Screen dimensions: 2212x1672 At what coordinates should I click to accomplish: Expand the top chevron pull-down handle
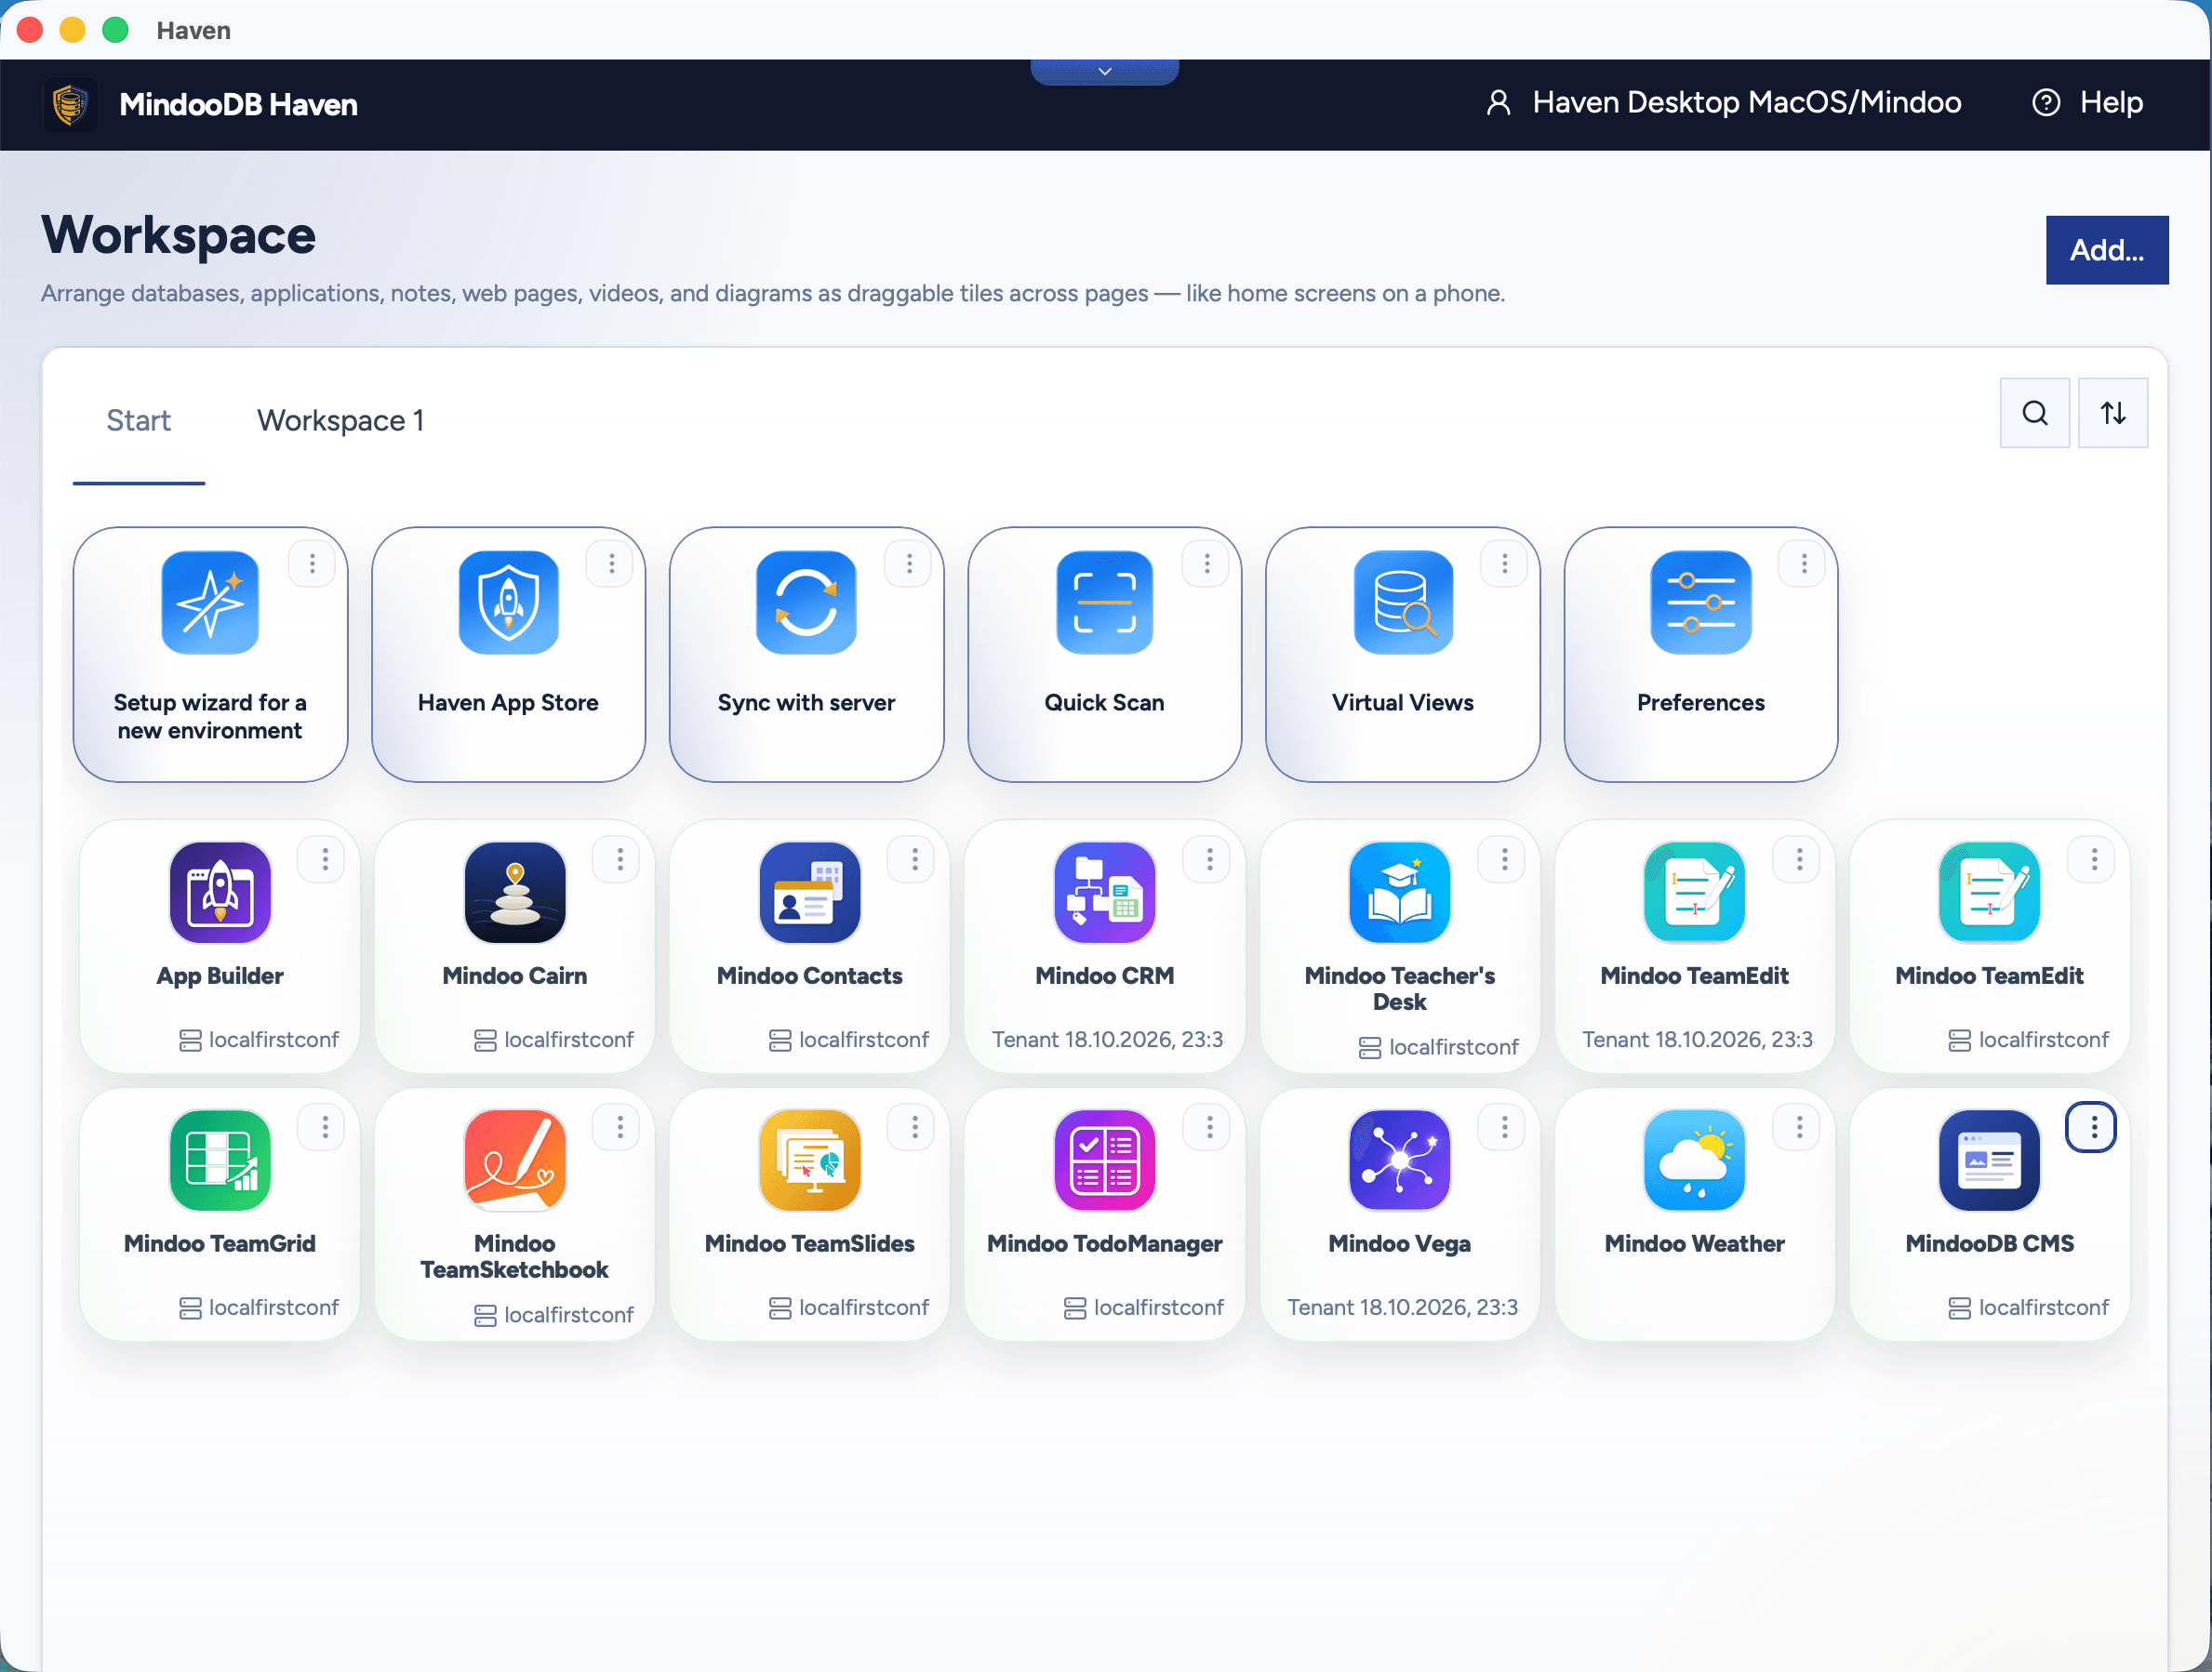[1105, 72]
